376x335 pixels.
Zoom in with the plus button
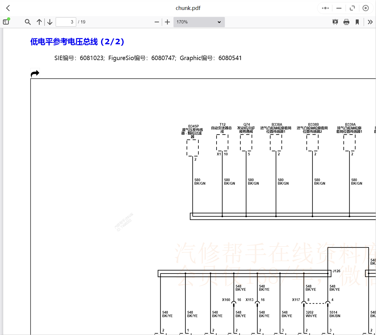pos(167,22)
